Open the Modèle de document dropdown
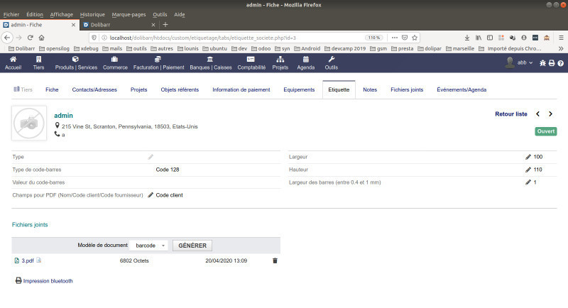The height and width of the screenshot is (308, 568). (149, 246)
